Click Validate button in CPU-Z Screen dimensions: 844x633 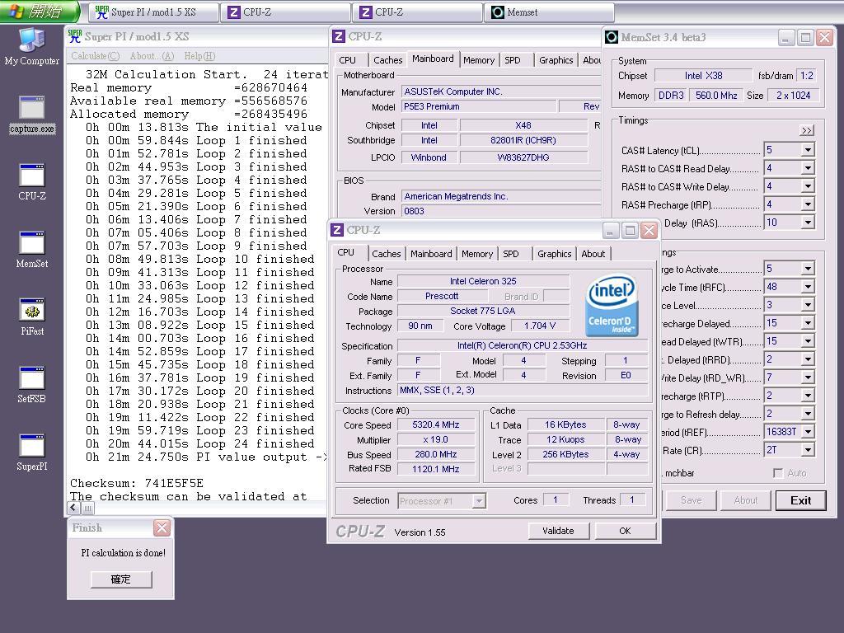[558, 531]
